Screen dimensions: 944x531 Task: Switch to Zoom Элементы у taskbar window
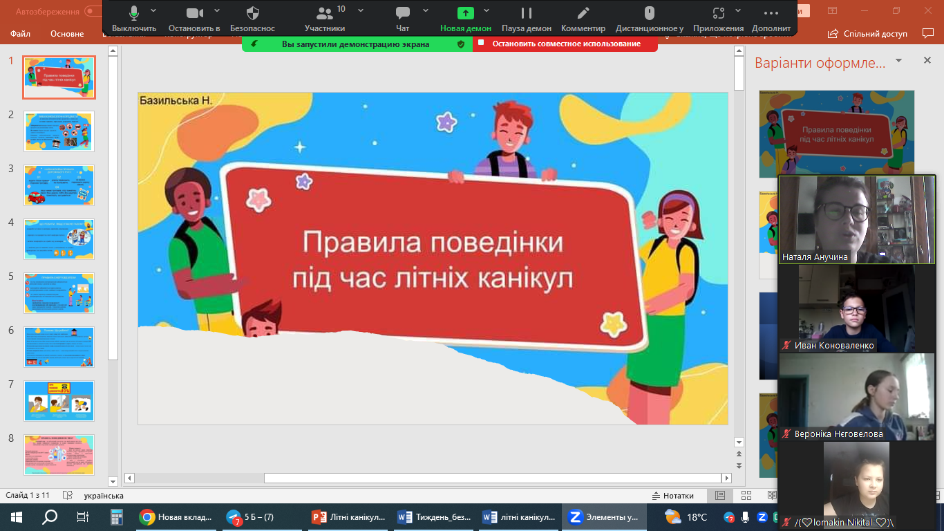[x=605, y=516]
